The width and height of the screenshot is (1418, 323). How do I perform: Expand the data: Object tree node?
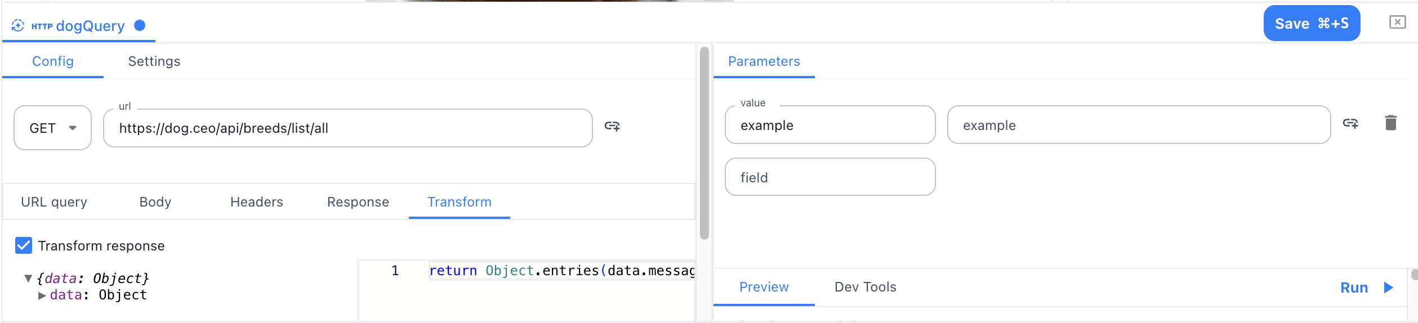tap(42, 295)
